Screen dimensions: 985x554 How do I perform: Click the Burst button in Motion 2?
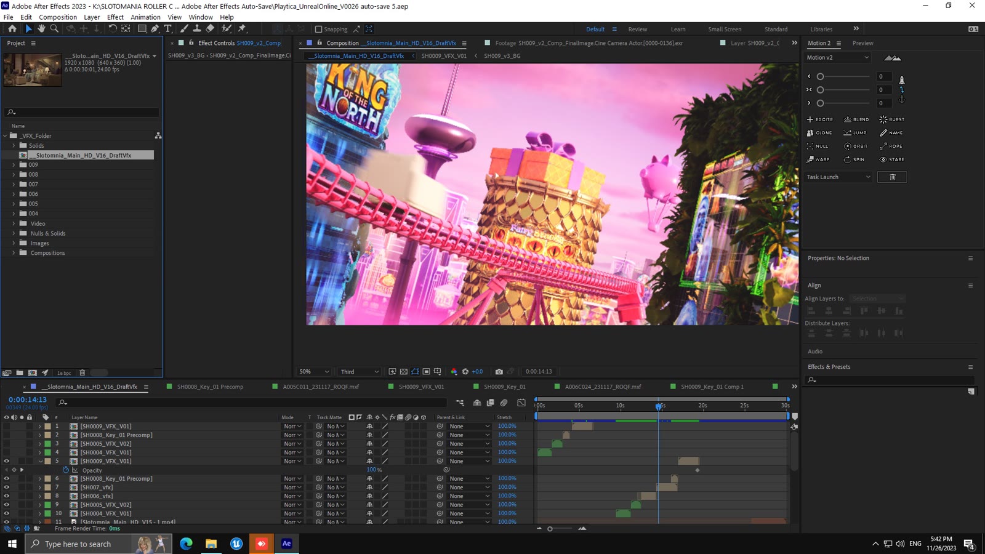click(892, 119)
